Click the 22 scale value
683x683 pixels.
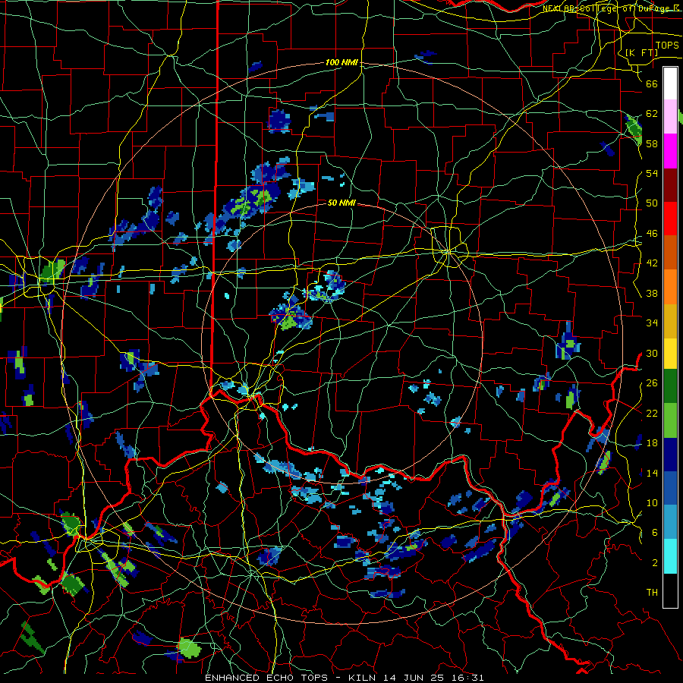(652, 413)
